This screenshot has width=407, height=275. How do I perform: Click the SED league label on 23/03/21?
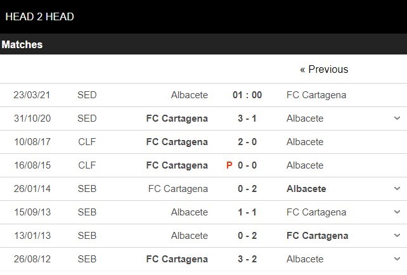[x=87, y=95]
